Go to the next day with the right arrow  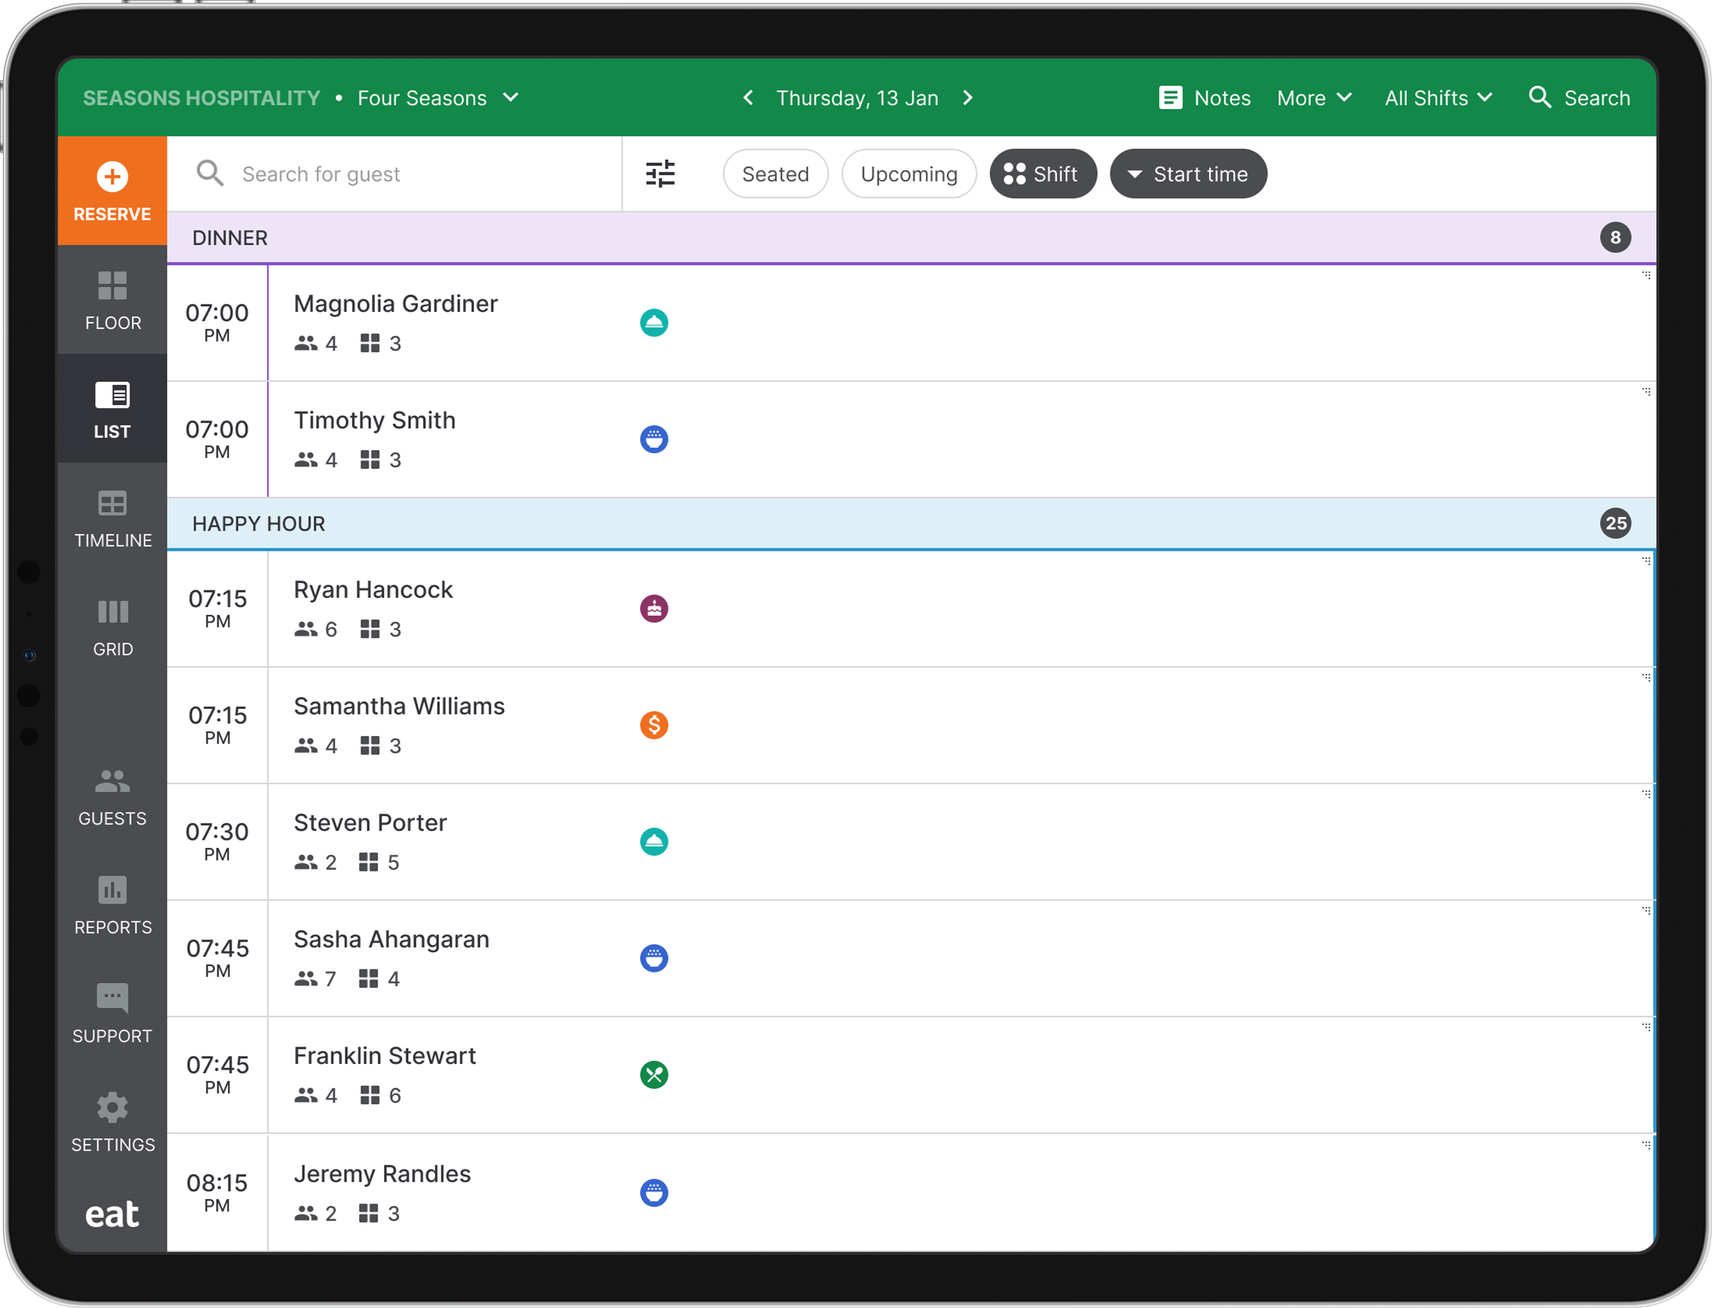tap(968, 97)
